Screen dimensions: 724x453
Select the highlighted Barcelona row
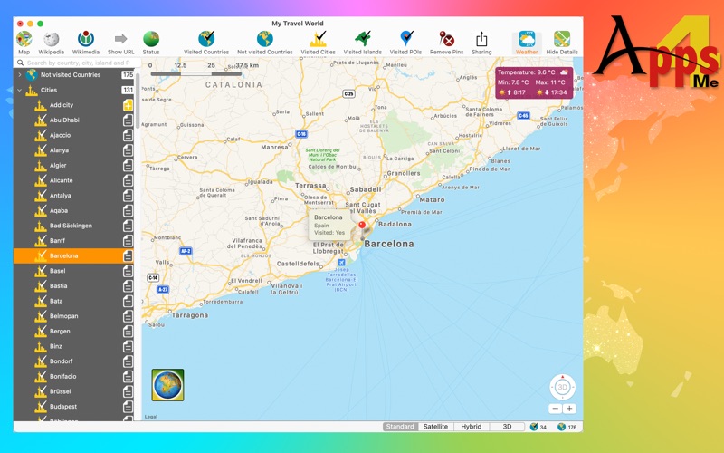[74, 255]
